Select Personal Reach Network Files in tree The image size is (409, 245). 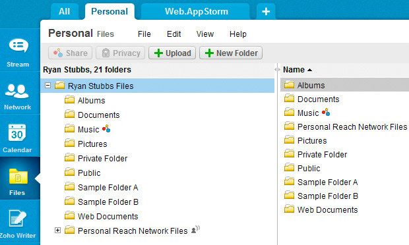[x=133, y=231]
